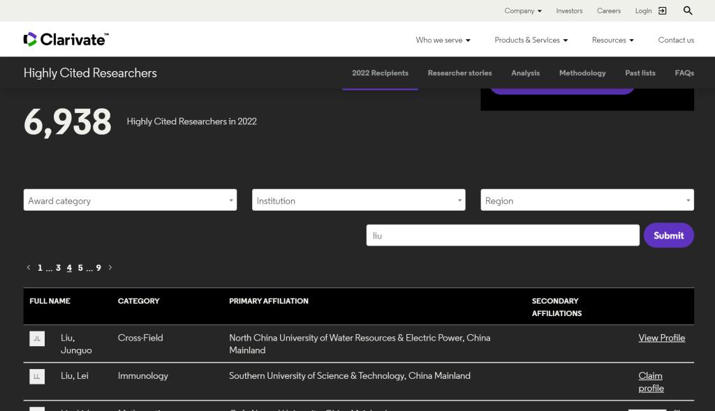Screen dimensions: 715x411
Task: Expand the Resources menu
Action: click(613, 40)
